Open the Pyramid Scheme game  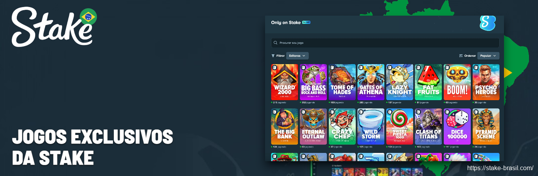486,126
